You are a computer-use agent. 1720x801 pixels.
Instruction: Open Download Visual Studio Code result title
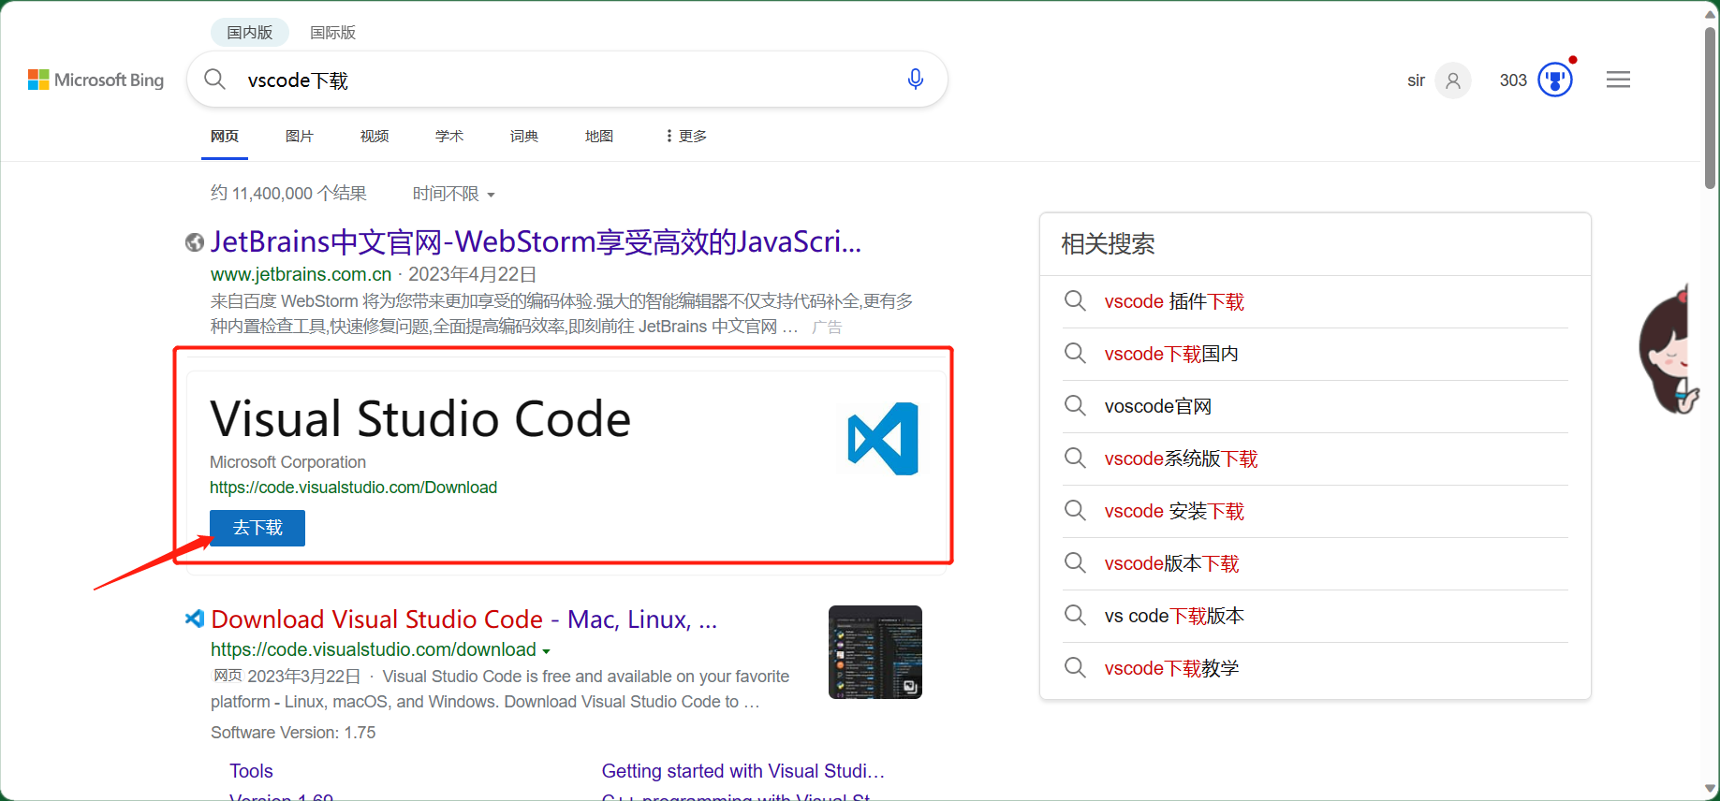click(x=464, y=619)
